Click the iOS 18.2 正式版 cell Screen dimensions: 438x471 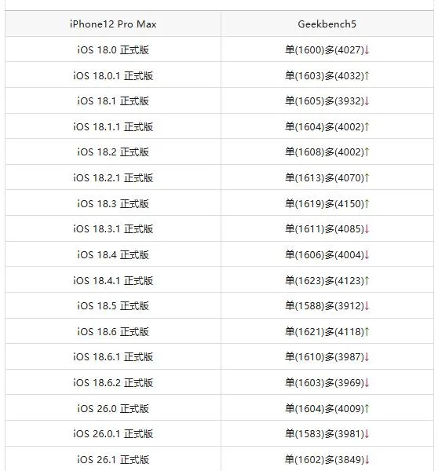point(113,152)
